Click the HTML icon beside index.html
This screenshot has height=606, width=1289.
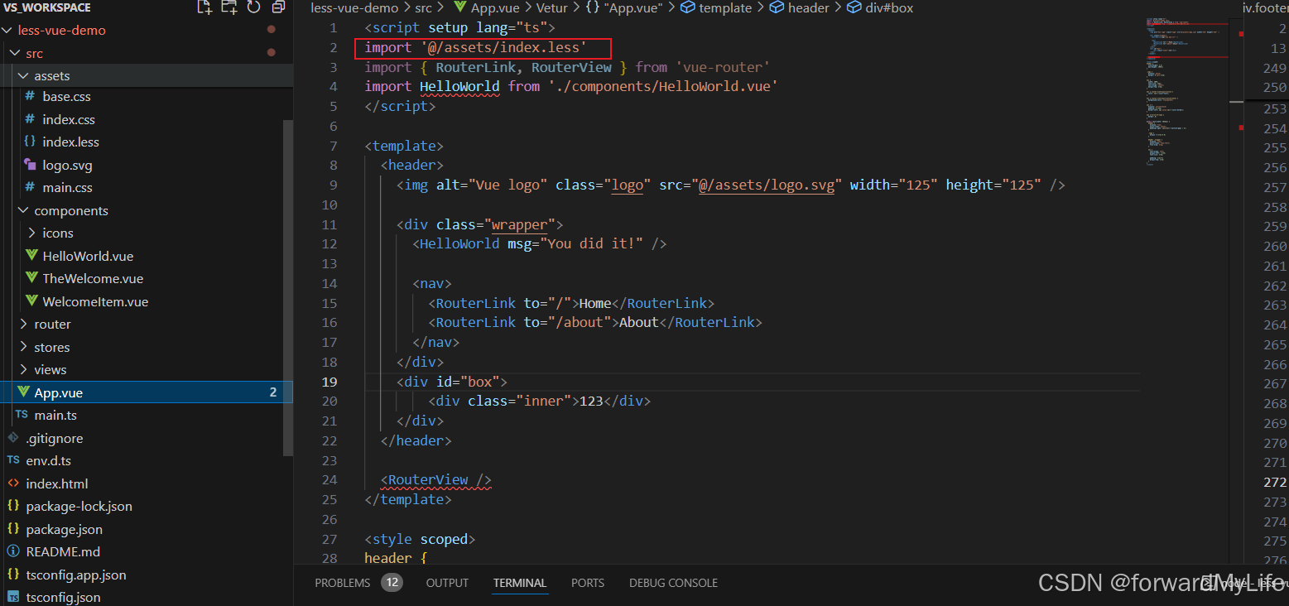pos(13,483)
